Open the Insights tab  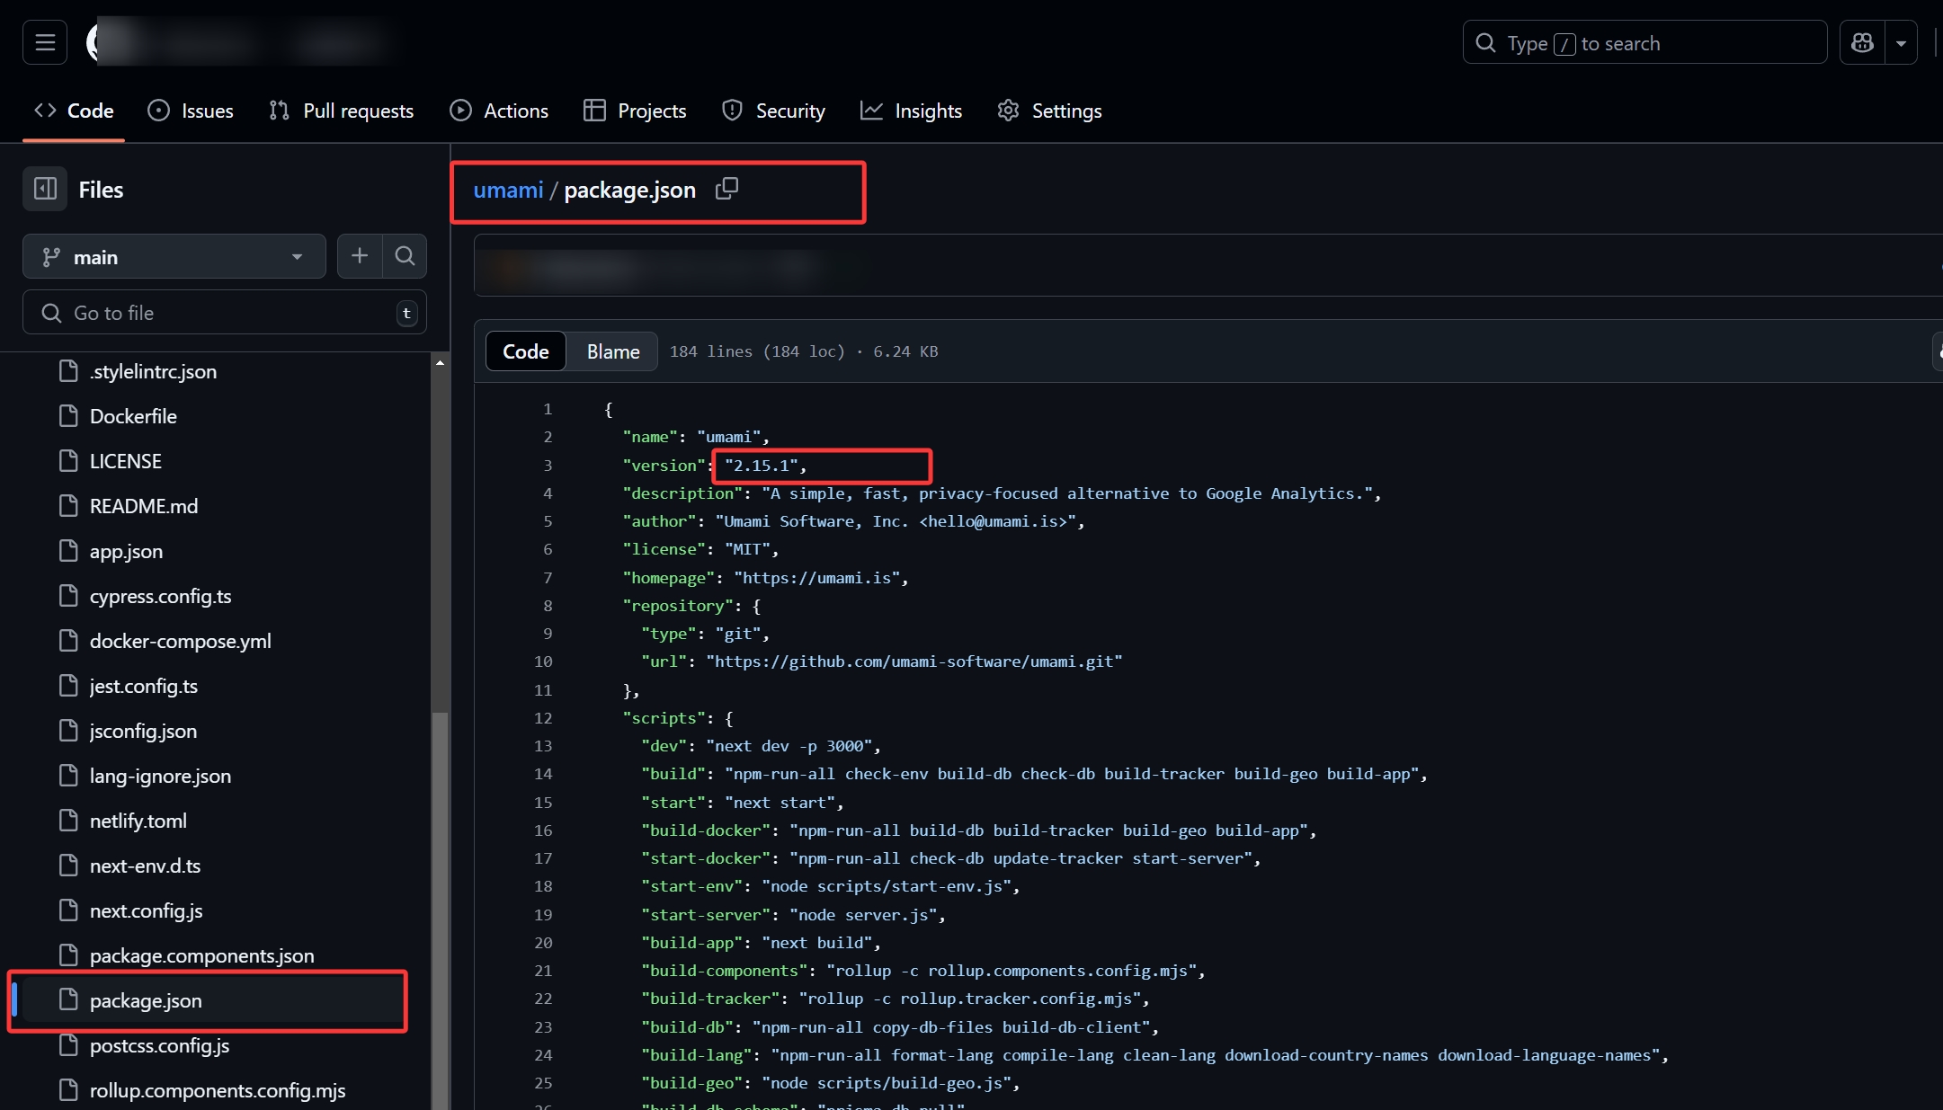pyautogui.click(x=912, y=111)
